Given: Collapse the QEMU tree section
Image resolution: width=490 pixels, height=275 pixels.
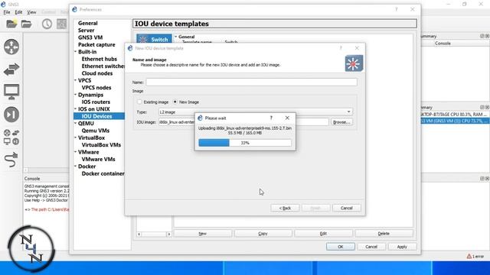Looking at the screenshot, I should tap(75, 124).
